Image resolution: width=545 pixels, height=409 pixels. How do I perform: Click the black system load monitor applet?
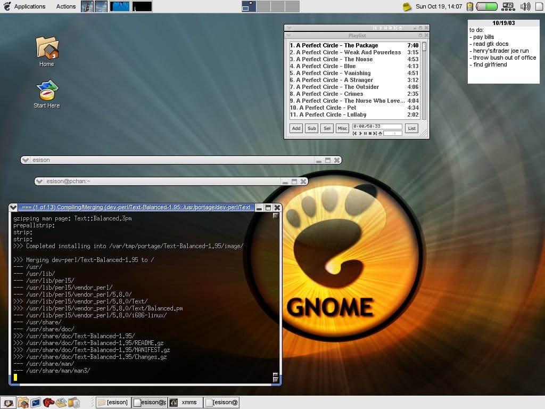point(142,6)
